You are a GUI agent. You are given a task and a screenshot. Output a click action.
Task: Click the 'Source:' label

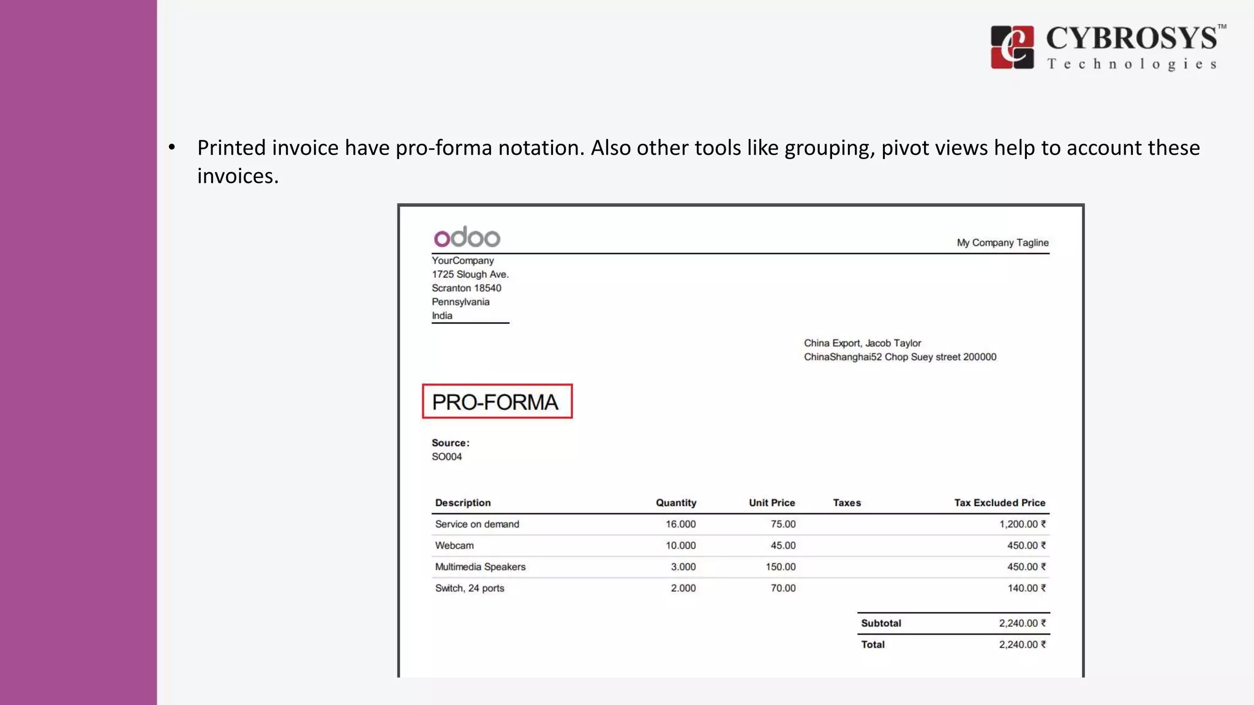coord(451,442)
